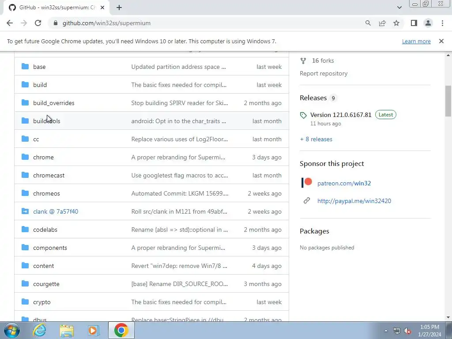Open the search magnifier icon in address bar

[x=368, y=23]
